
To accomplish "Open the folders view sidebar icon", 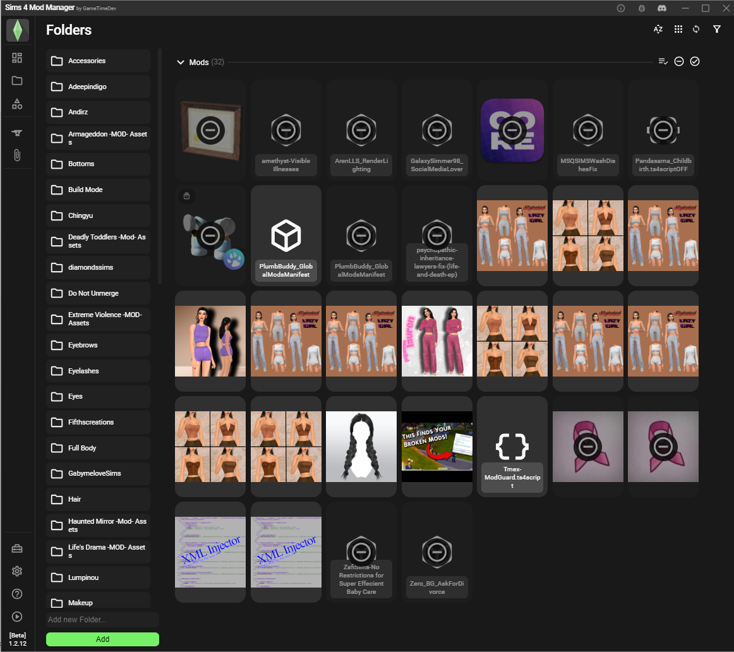I will point(17,80).
